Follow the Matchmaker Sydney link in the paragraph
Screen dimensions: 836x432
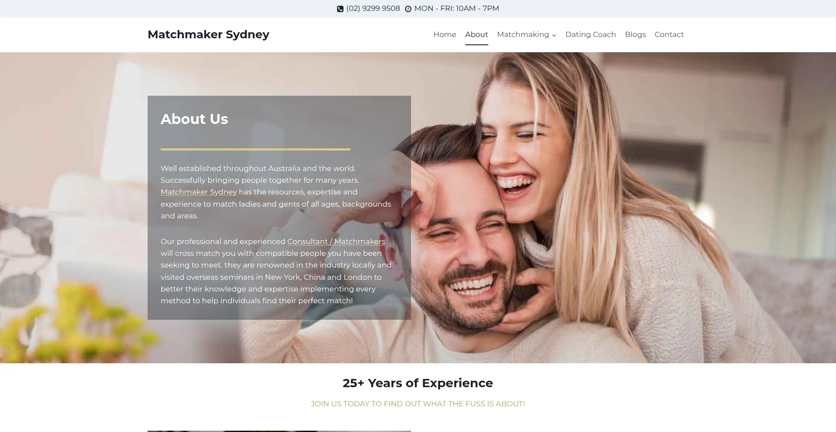click(x=199, y=192)
